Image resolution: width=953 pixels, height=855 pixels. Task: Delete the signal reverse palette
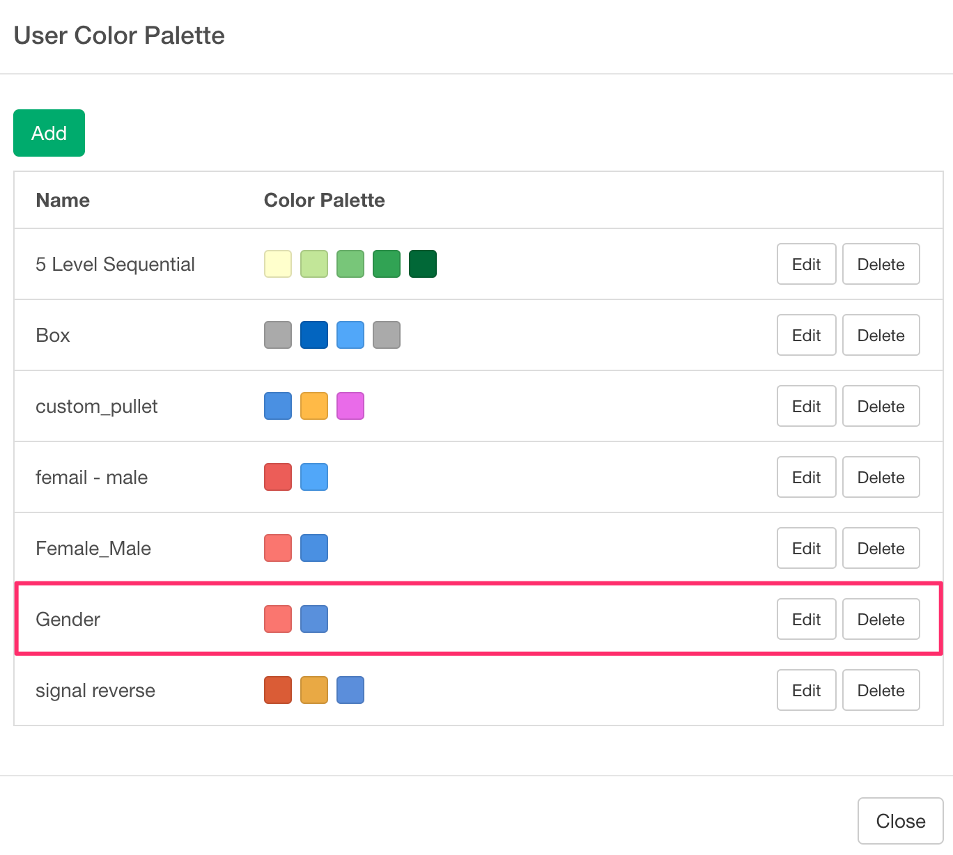coord(881,691)
